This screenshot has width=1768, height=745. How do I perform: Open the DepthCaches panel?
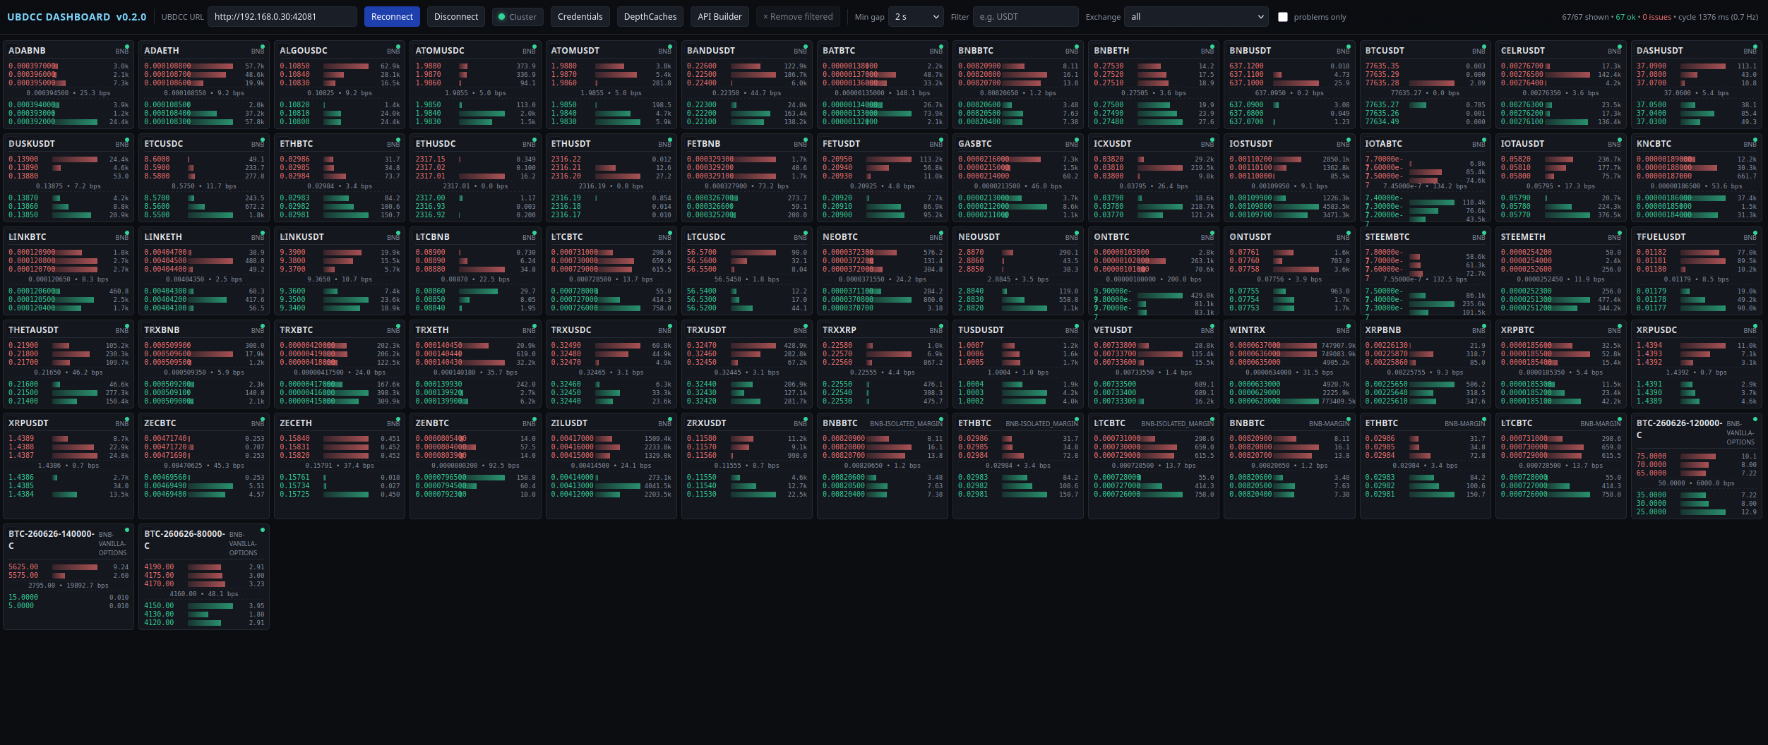click(x=650, y=16)
